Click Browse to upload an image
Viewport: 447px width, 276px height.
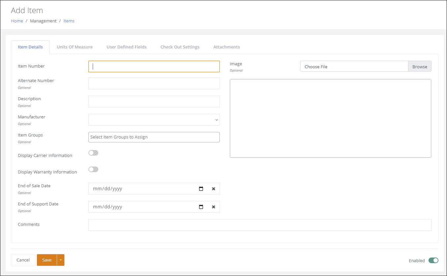(x=420, y=66)
